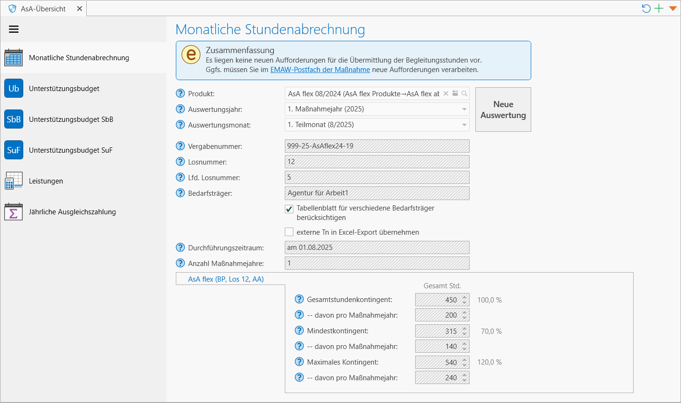Open the hamburger menu in sidebar

(x=14, y=29)
